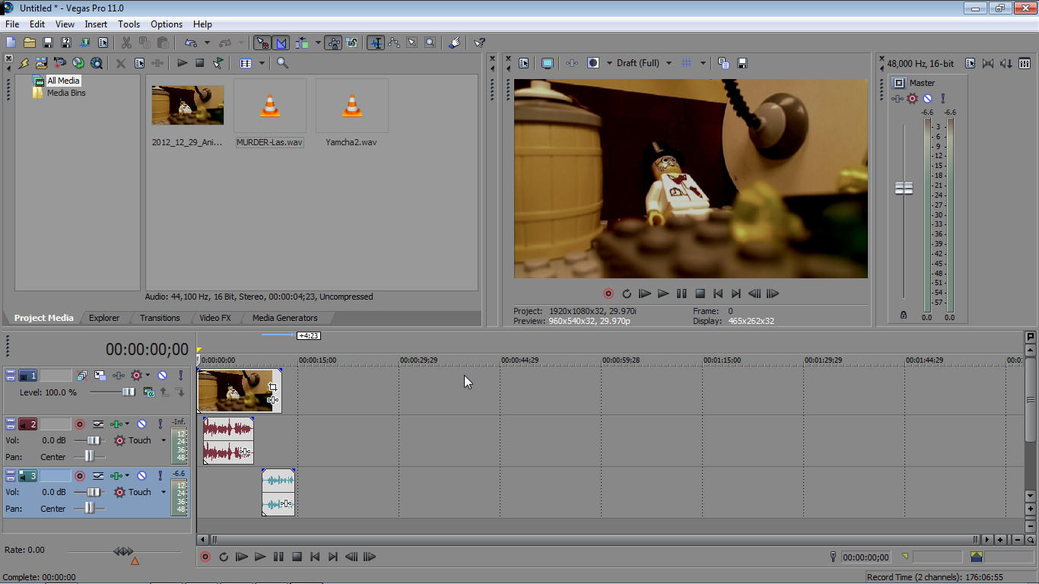Image resolution: width=1039 pixels, height=584 pixels.
Task: Open the preview Overlays grid dropdown arrow
Action: (703, 63)
